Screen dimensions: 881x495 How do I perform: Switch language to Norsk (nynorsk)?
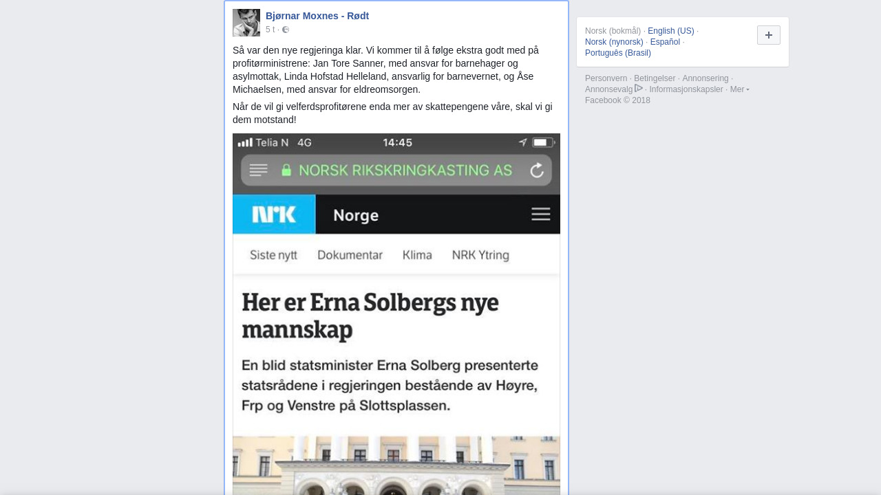click(x=614, y=42)
